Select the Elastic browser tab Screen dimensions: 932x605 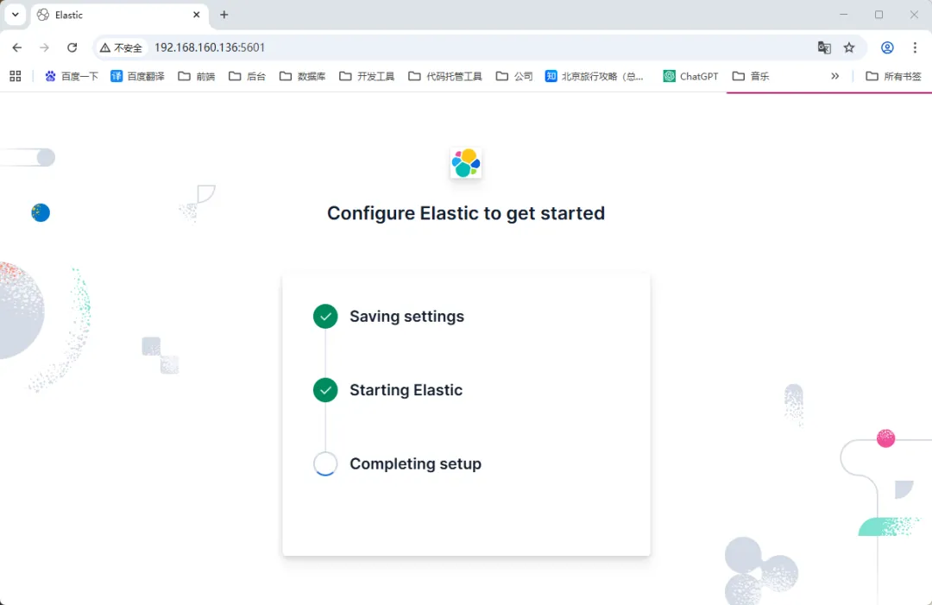pos(118,15)
